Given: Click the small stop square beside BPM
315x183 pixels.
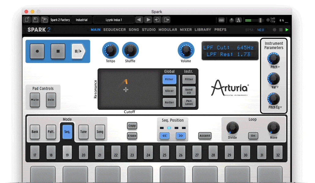Looking at the screenshot, I should coord(281,30).
